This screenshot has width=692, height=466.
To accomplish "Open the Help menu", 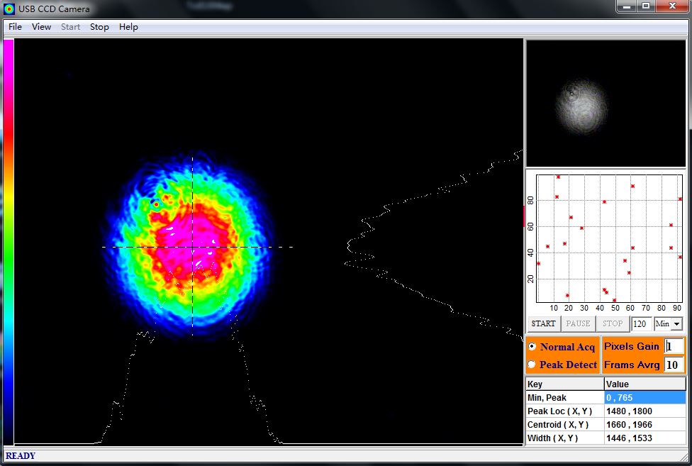I will pos(128,27).
